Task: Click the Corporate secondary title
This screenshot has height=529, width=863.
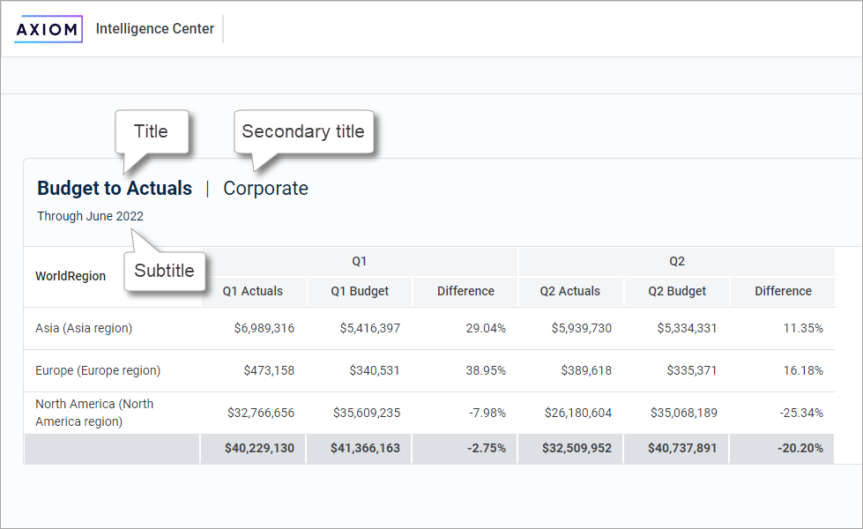Action: tap(264, 188)
